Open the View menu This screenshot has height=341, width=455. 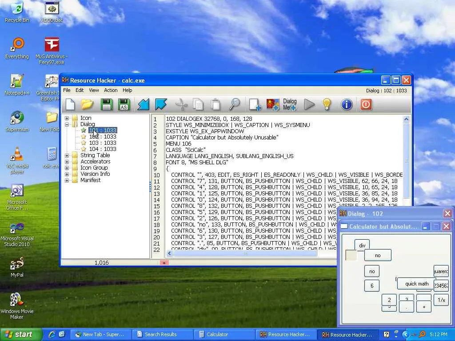point(94,90)
